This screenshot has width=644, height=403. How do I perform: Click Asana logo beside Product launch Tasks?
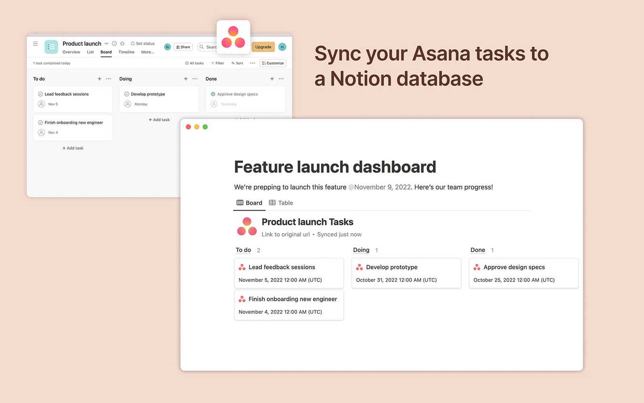coord(247,226)
